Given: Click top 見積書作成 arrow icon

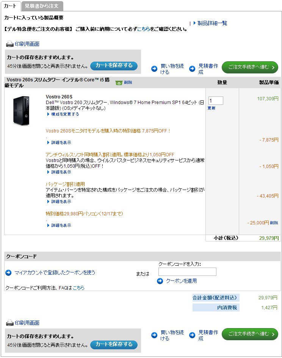Looking at the screenshot, I should [x=192, y=69].
